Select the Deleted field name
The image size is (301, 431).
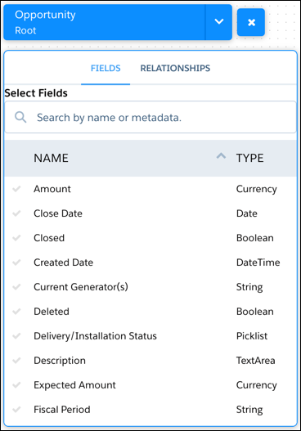[x=52, y=312]
